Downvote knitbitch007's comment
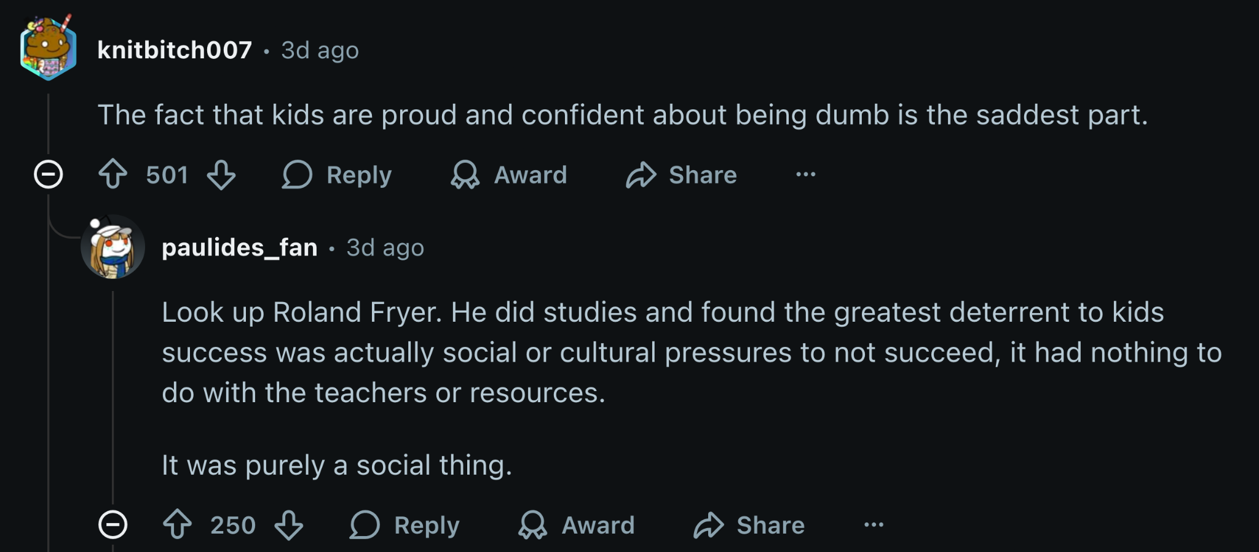 221,174
